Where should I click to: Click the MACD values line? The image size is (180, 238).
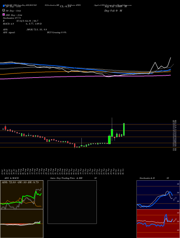(22, 24)
